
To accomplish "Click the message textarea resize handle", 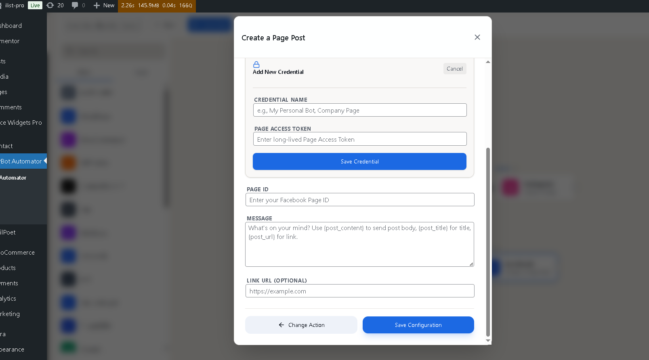I will (471, 264).
